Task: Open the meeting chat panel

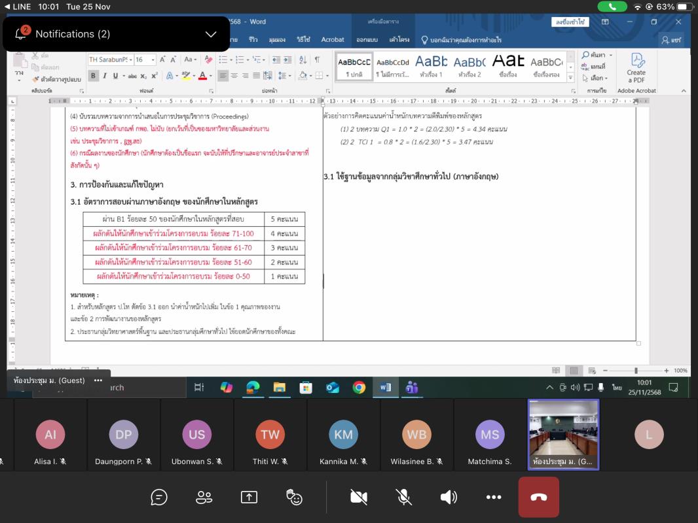Action: click(159, 498)
